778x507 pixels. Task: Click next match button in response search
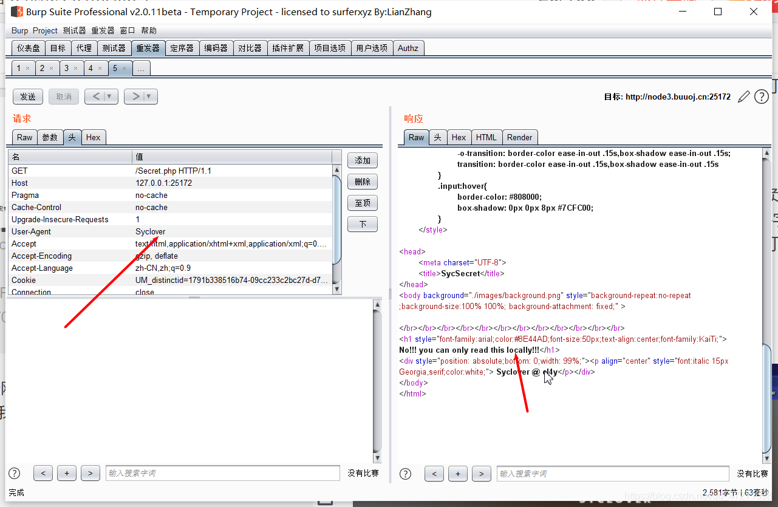tap(481, 474)
